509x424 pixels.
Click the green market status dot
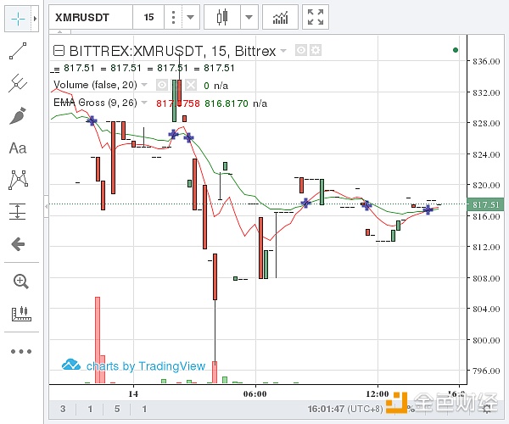456,50
